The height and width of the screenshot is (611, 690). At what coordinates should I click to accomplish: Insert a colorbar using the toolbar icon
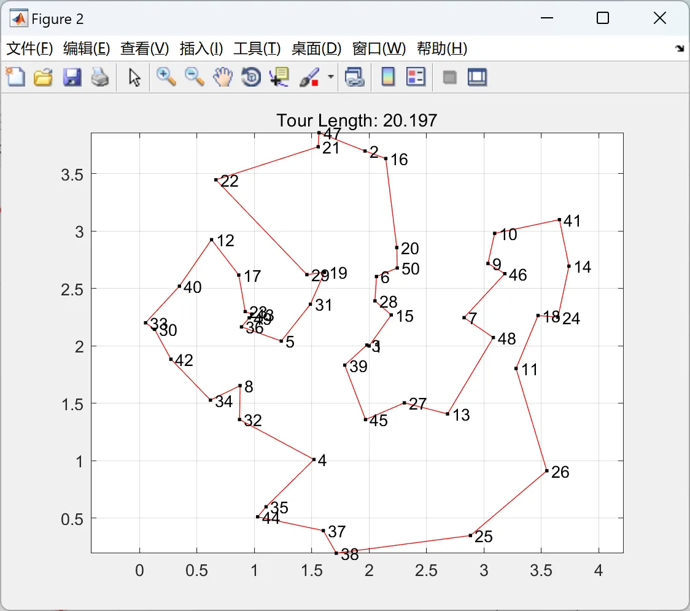click(x=388, y=77)
